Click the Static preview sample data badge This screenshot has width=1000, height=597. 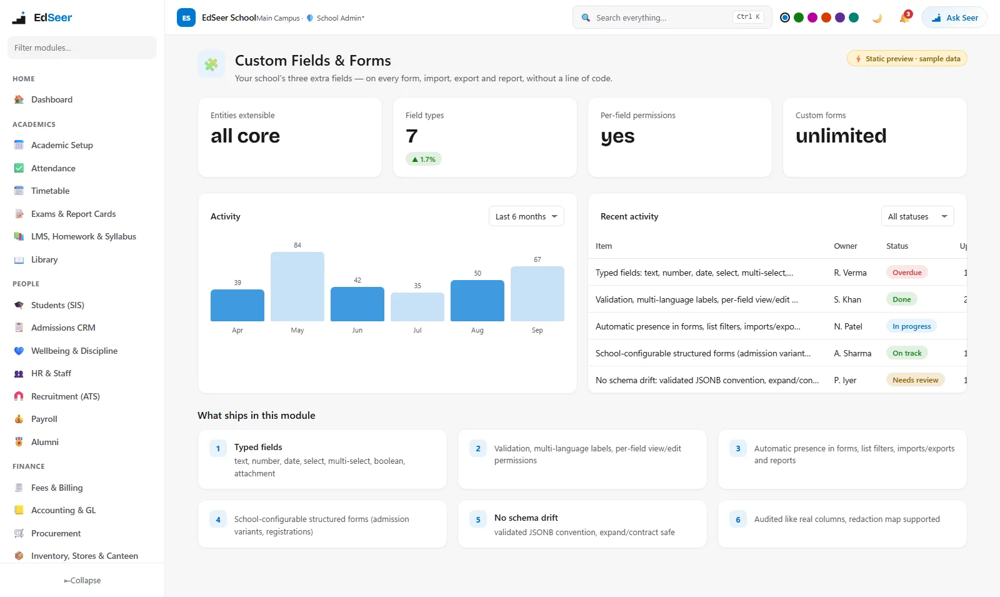click(907, 59)
